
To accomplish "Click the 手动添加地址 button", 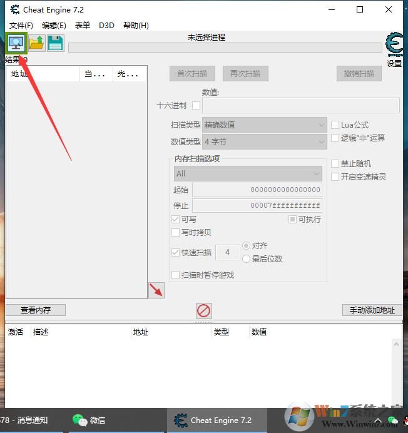I will (x=372, y=310).
